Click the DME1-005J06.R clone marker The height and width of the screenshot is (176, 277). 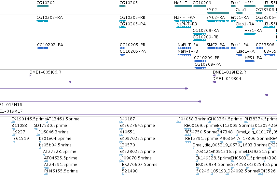(x=30, y=75)
